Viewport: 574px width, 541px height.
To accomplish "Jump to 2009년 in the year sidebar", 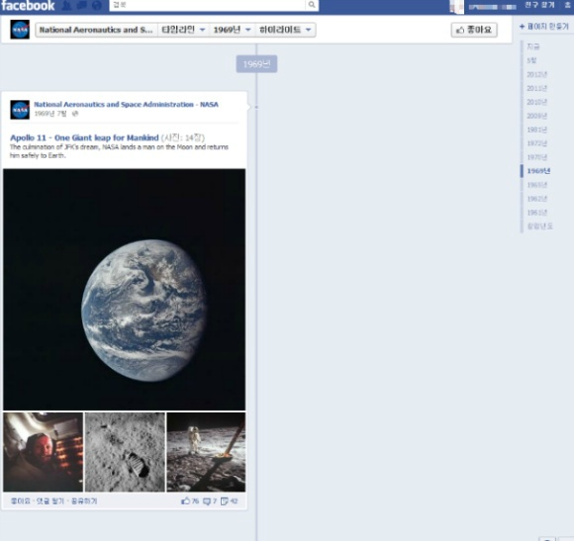I will click(536, 116).
